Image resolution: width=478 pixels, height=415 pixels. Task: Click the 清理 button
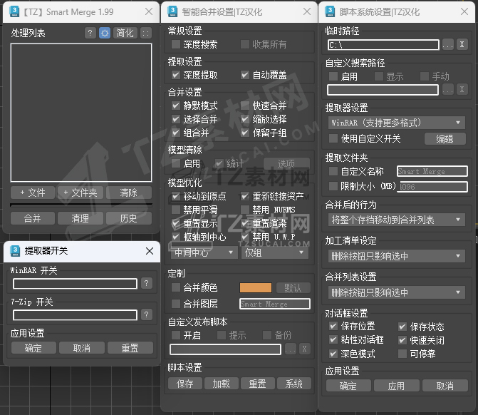80,218
